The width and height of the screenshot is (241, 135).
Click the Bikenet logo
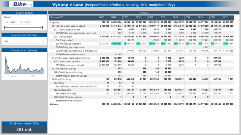point(23,4)
